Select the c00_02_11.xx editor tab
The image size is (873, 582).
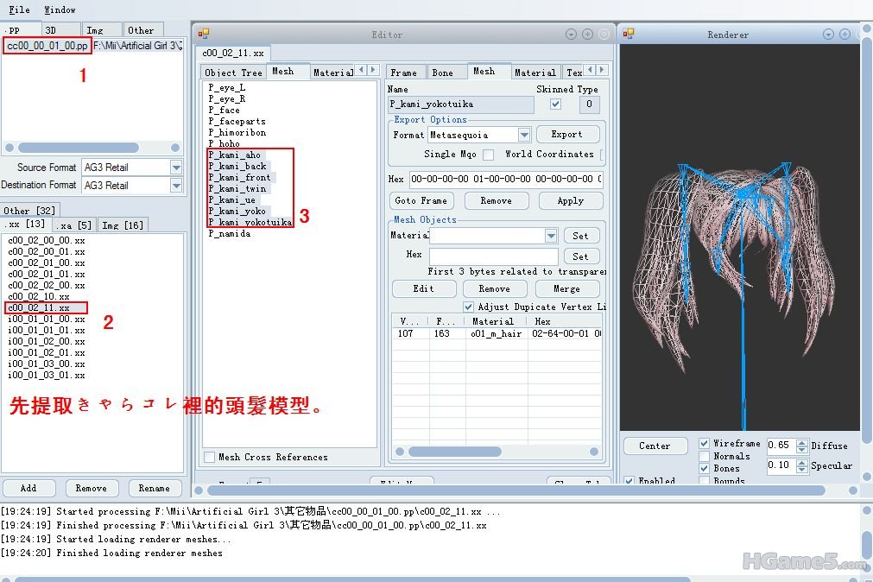pyautogui.click(x=233, y=53)
